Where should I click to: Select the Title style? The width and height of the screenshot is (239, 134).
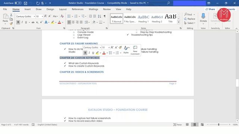pyautogui.click(x=170, y=19)
